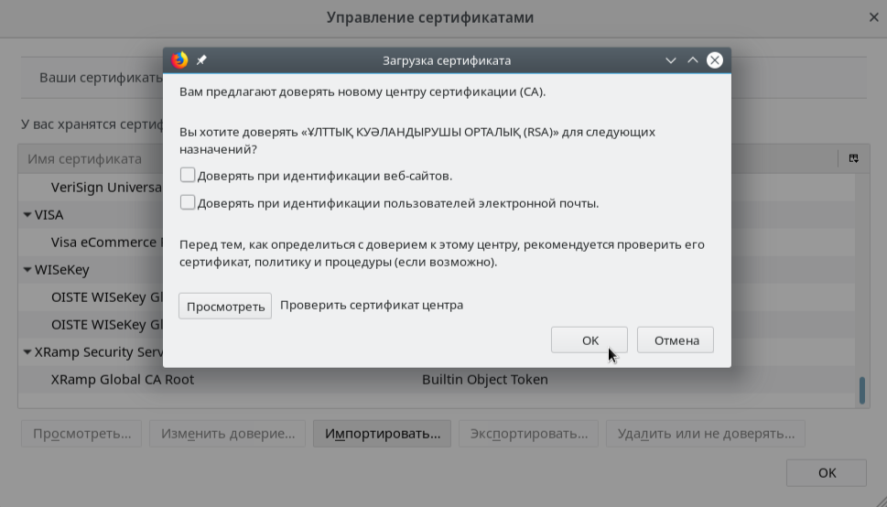
Task: Close the Управление сертификатами window
Action: pyautogui.click(x=874, y=17)
